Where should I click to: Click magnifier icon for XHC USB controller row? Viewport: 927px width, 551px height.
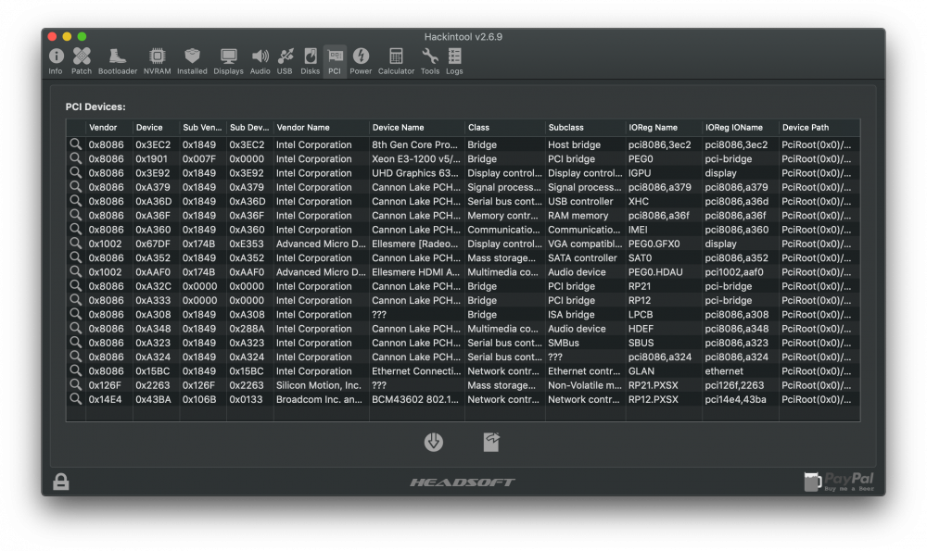76,201
